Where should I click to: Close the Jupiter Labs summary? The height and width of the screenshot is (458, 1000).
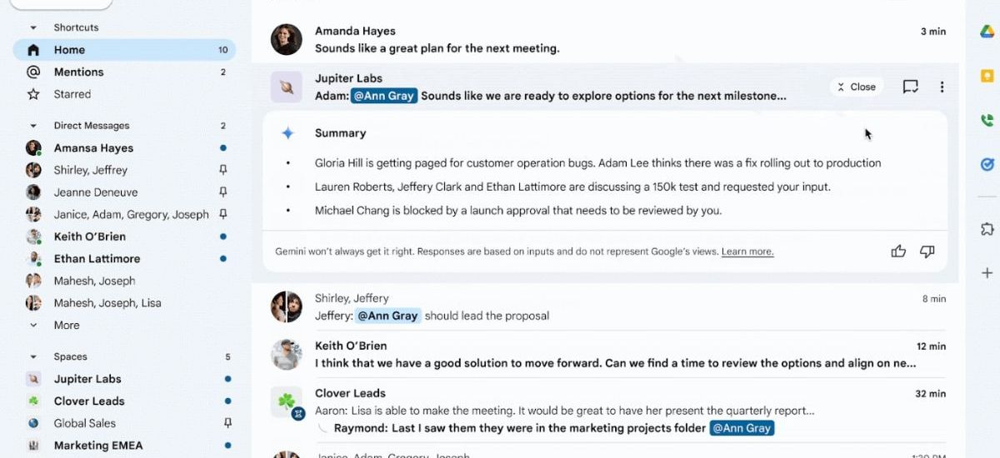(x=856, y=87)
